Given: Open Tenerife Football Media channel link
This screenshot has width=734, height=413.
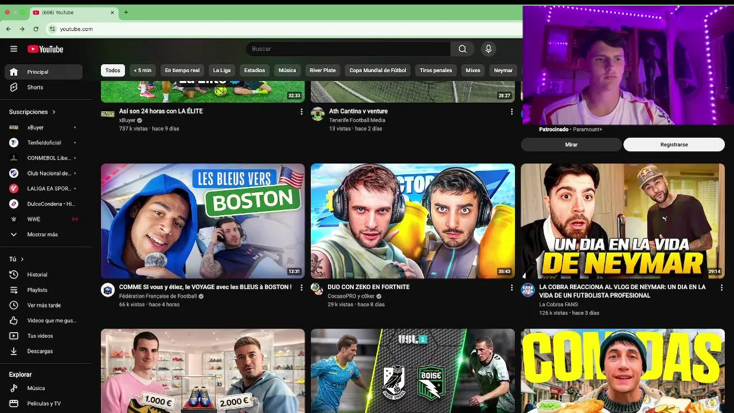Looking at the screenshot, I should point(357,120).
